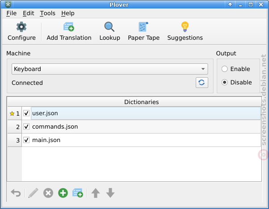
Task: Open the Keyboard machine dropdown
Action: [x=109, y=69]
